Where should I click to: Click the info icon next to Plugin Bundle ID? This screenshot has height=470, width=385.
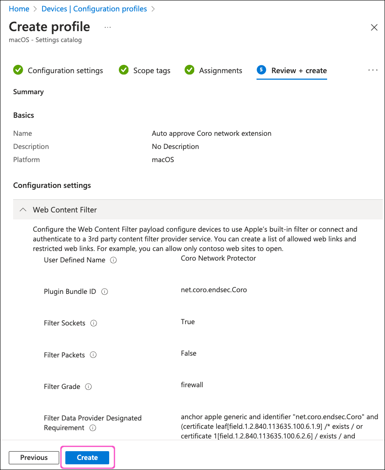click(x=104, y=292)
